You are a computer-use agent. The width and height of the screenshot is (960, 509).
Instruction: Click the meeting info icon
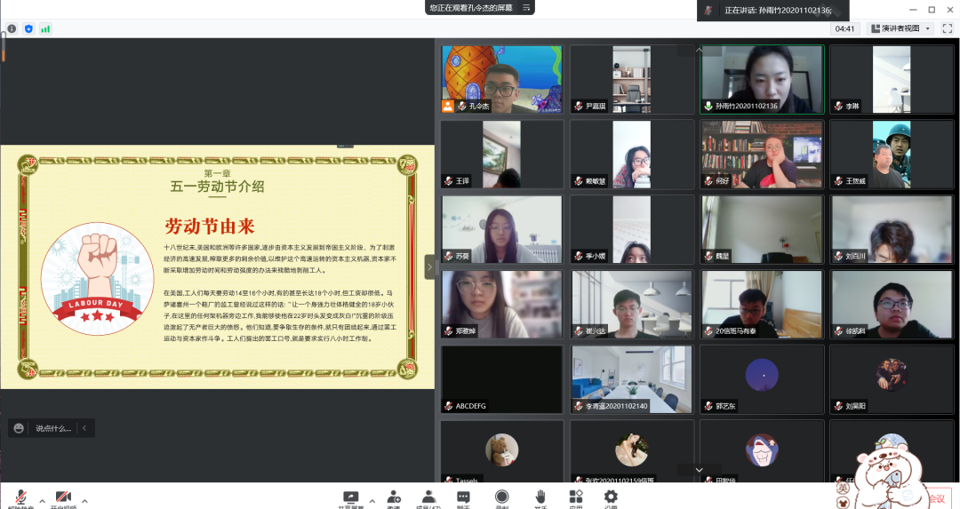point(12,28)
